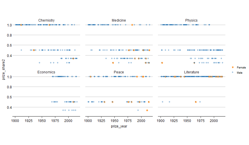Select the Peace facet title
Screen dimensions: 249x145
pyautogui.click(x=119, y=72)
